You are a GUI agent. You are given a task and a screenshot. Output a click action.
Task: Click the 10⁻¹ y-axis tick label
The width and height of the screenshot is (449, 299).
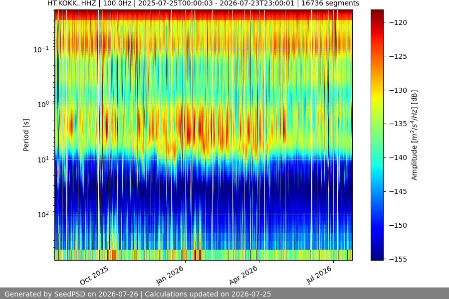[41, 49]
